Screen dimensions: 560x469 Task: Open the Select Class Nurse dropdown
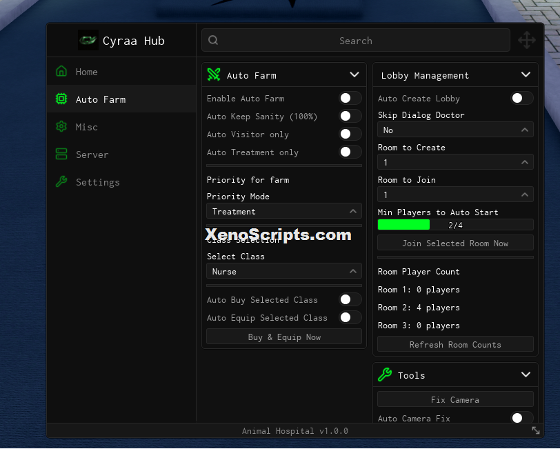(x=284, y=271)
